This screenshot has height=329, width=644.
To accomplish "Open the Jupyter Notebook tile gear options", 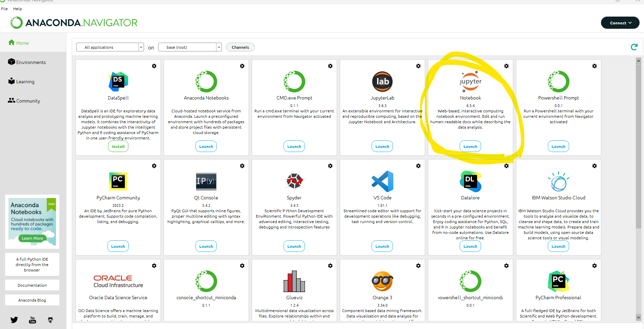I will click(x=506, y=66).
